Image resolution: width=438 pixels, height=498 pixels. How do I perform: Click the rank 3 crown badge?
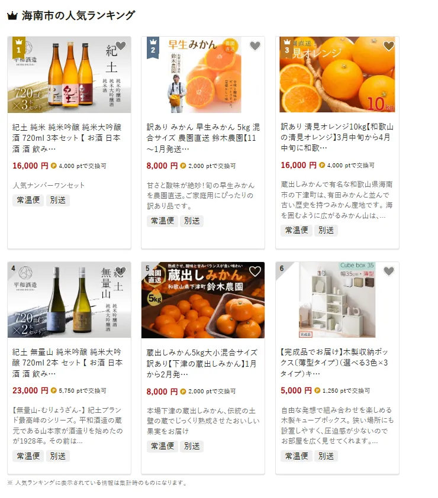tap(287, 48)
